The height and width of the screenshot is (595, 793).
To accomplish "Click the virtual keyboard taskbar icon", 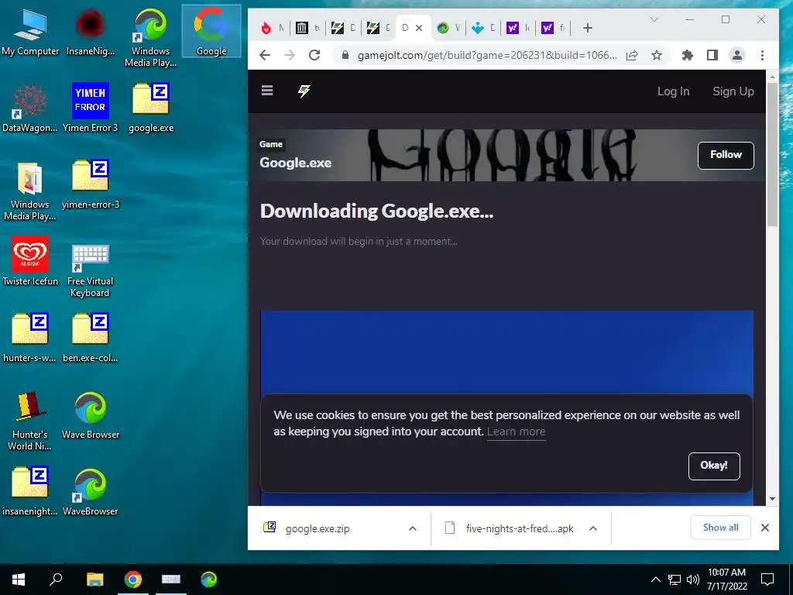I will [171, 580].
